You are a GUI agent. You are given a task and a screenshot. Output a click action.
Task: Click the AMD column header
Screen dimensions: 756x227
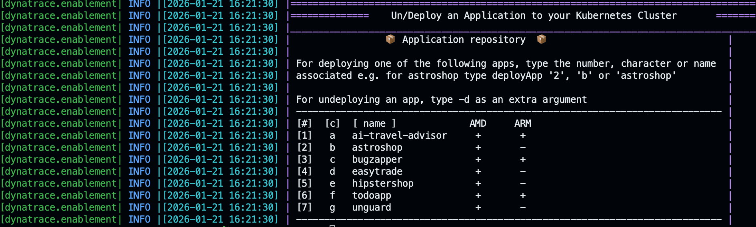478,123
